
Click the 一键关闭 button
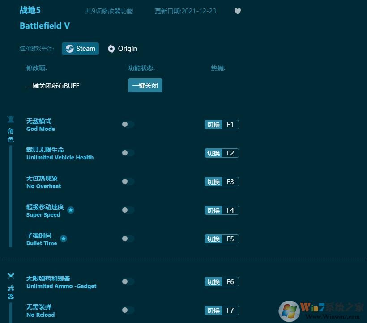click(x=145, y=85)
